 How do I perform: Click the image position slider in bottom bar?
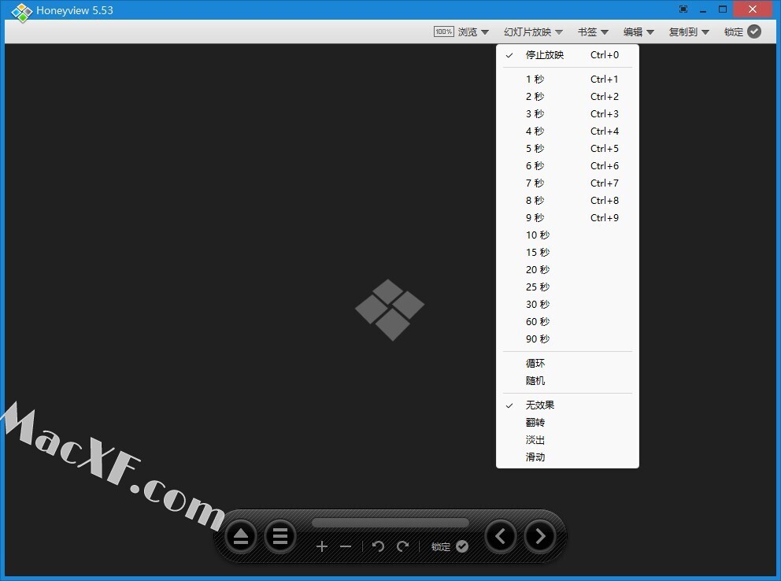pyautogui.click(x=390, y=523)
